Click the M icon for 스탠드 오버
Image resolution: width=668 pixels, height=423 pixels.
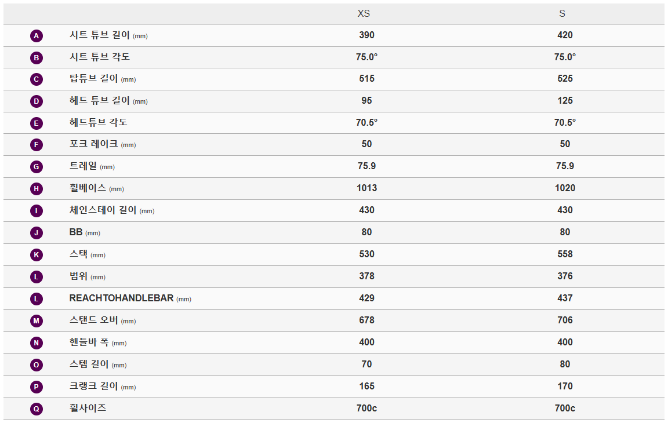coord(37,321)
